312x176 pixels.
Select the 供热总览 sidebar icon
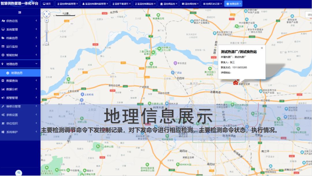coord(3,21)
